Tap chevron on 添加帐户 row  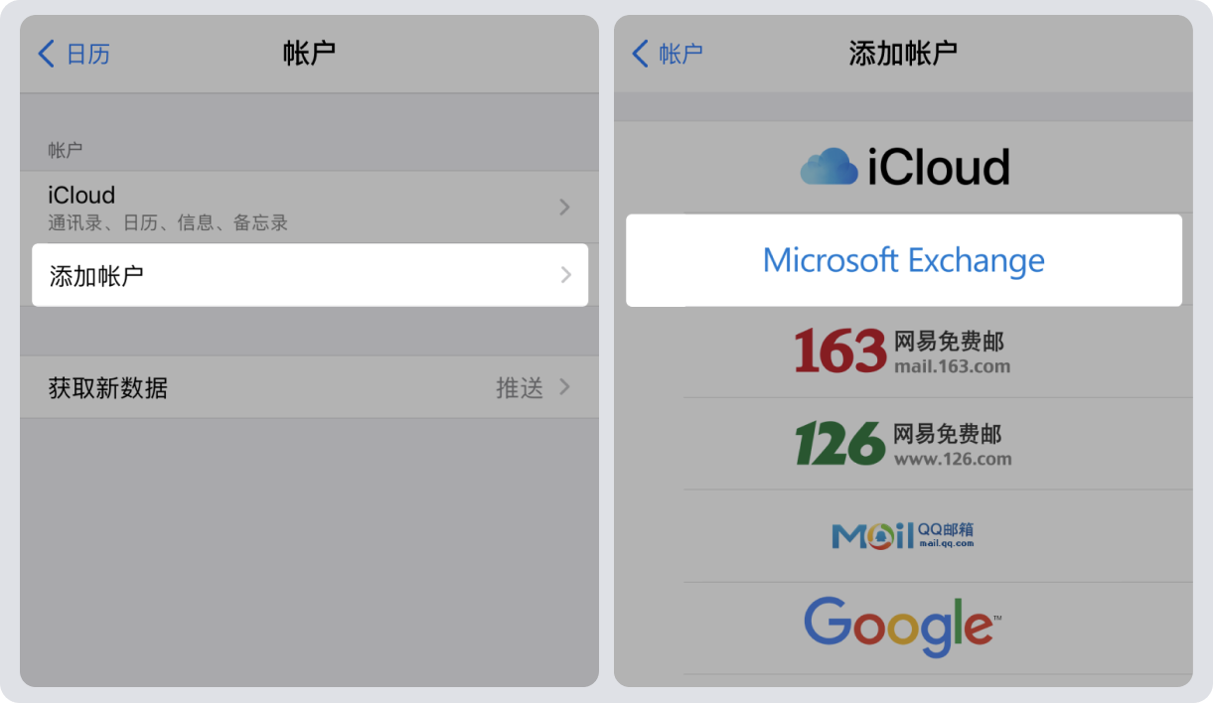point(565,275)
